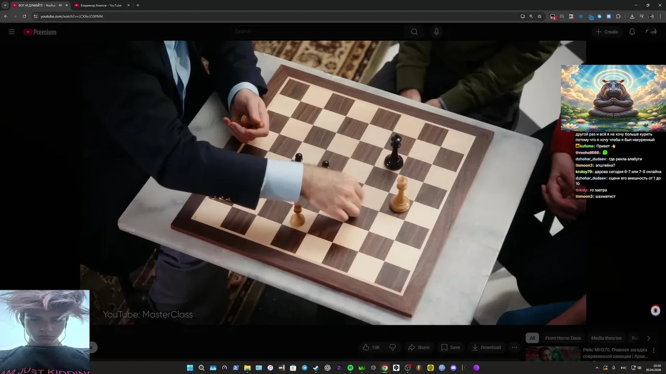Image resolution: width=666 pixels, height=374 pixels.
Task: Dislike the video
Action: tap(393, 347)
